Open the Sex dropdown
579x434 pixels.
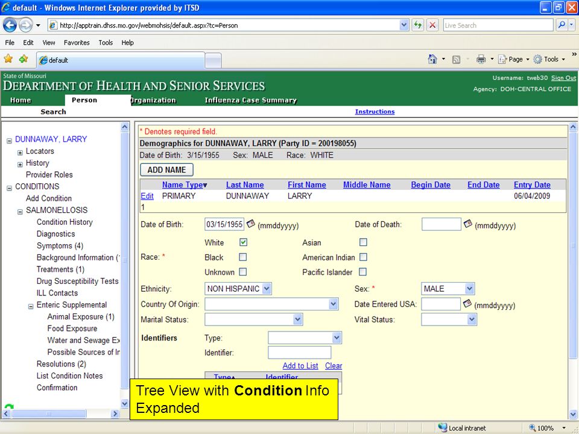point(469,289)
